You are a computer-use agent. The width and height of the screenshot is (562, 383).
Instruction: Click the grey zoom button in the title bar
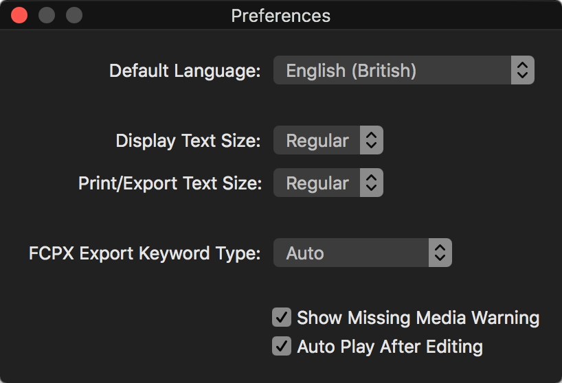(x=74, y=15)
